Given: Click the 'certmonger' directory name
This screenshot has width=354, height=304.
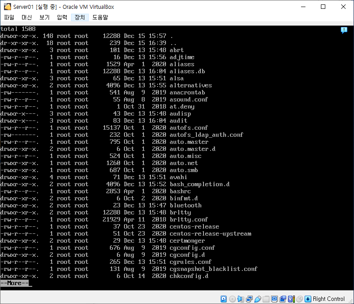Looking at the screenshot, I should [188, 241].
